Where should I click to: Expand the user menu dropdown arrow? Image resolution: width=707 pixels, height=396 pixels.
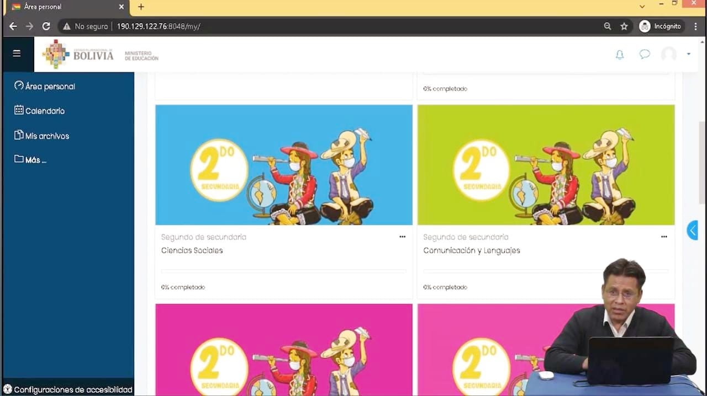(x=688, y=54)
